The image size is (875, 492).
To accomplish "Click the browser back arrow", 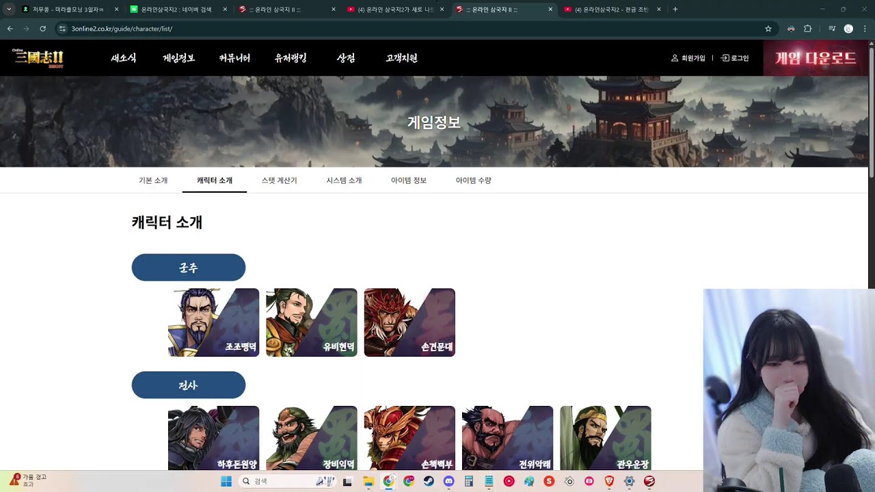I will click(10, 29).
